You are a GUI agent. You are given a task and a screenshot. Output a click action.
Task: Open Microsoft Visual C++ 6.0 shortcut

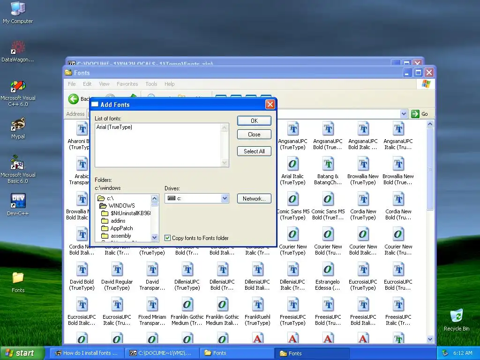pyautogui.click(x=18, y=93)
